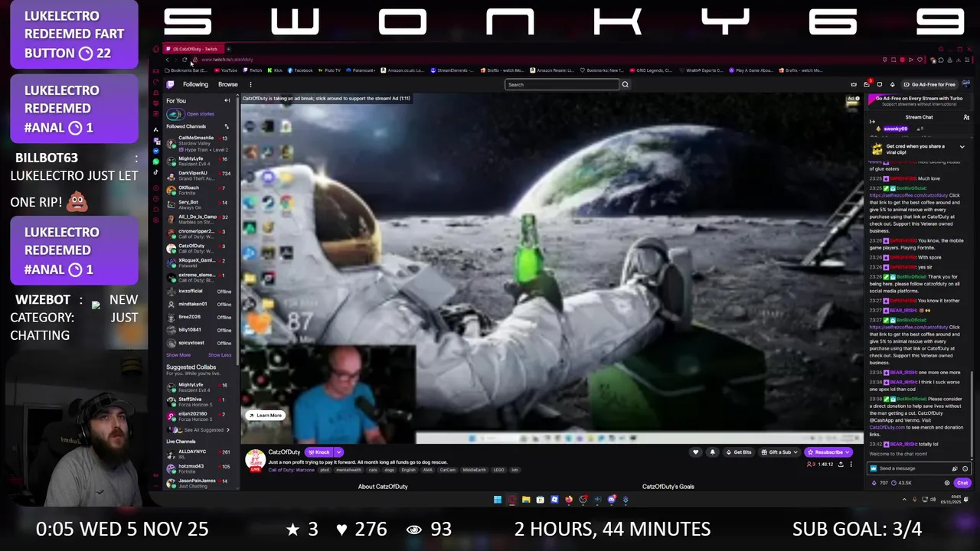Viewport: 980px width, 551px height.
Task: Open TikTok in the Opera sidebar
Action: [x=156, y=172]
